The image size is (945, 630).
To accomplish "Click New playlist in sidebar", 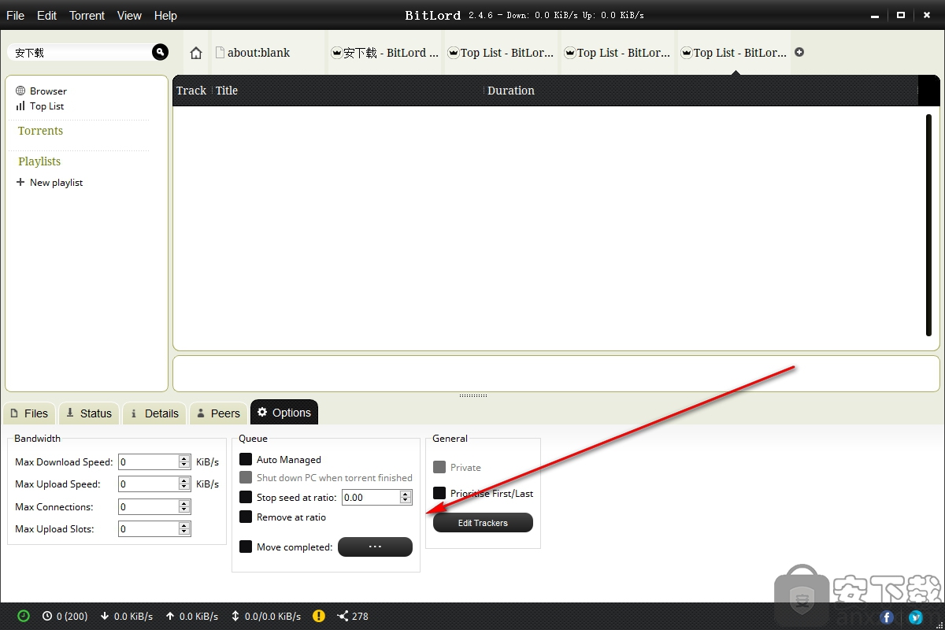I will (56, 182).
